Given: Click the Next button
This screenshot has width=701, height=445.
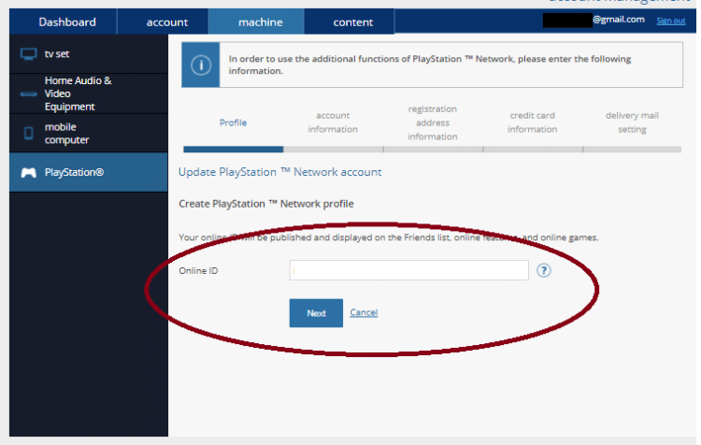Looking at the screenshot, I should (x=316, y=313).
